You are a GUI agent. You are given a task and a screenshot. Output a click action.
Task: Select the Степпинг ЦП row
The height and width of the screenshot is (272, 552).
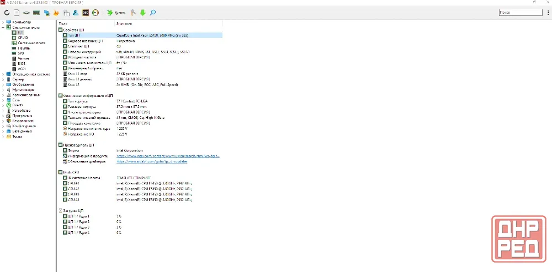click(142, 46)
